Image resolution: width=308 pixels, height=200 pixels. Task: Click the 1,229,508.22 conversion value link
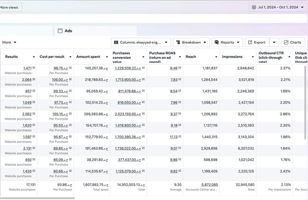click(x=128, y=68)
